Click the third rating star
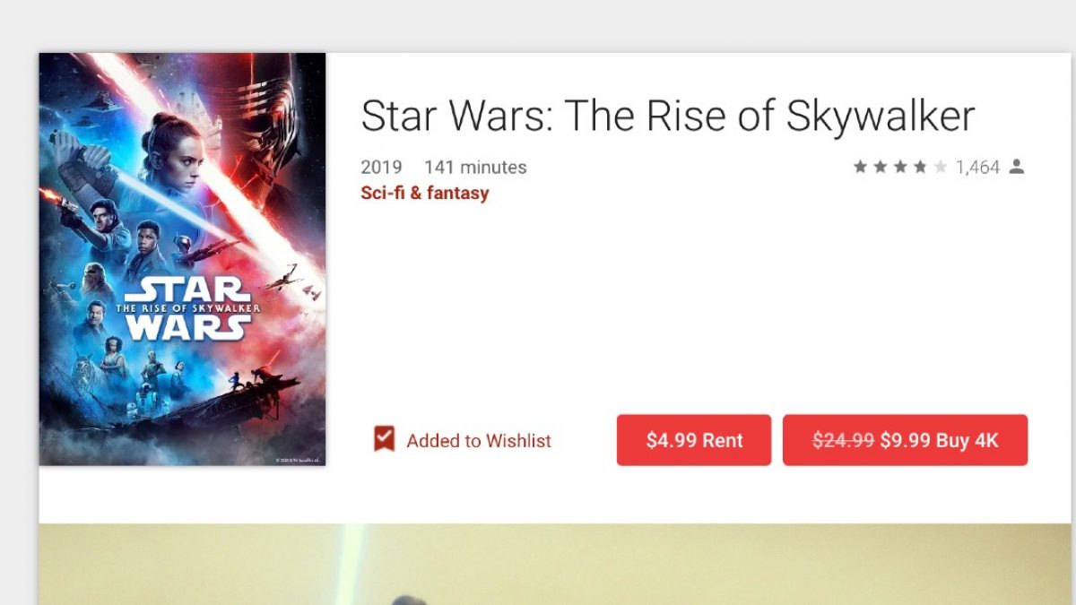1076x605 pixels. [900, 167]
